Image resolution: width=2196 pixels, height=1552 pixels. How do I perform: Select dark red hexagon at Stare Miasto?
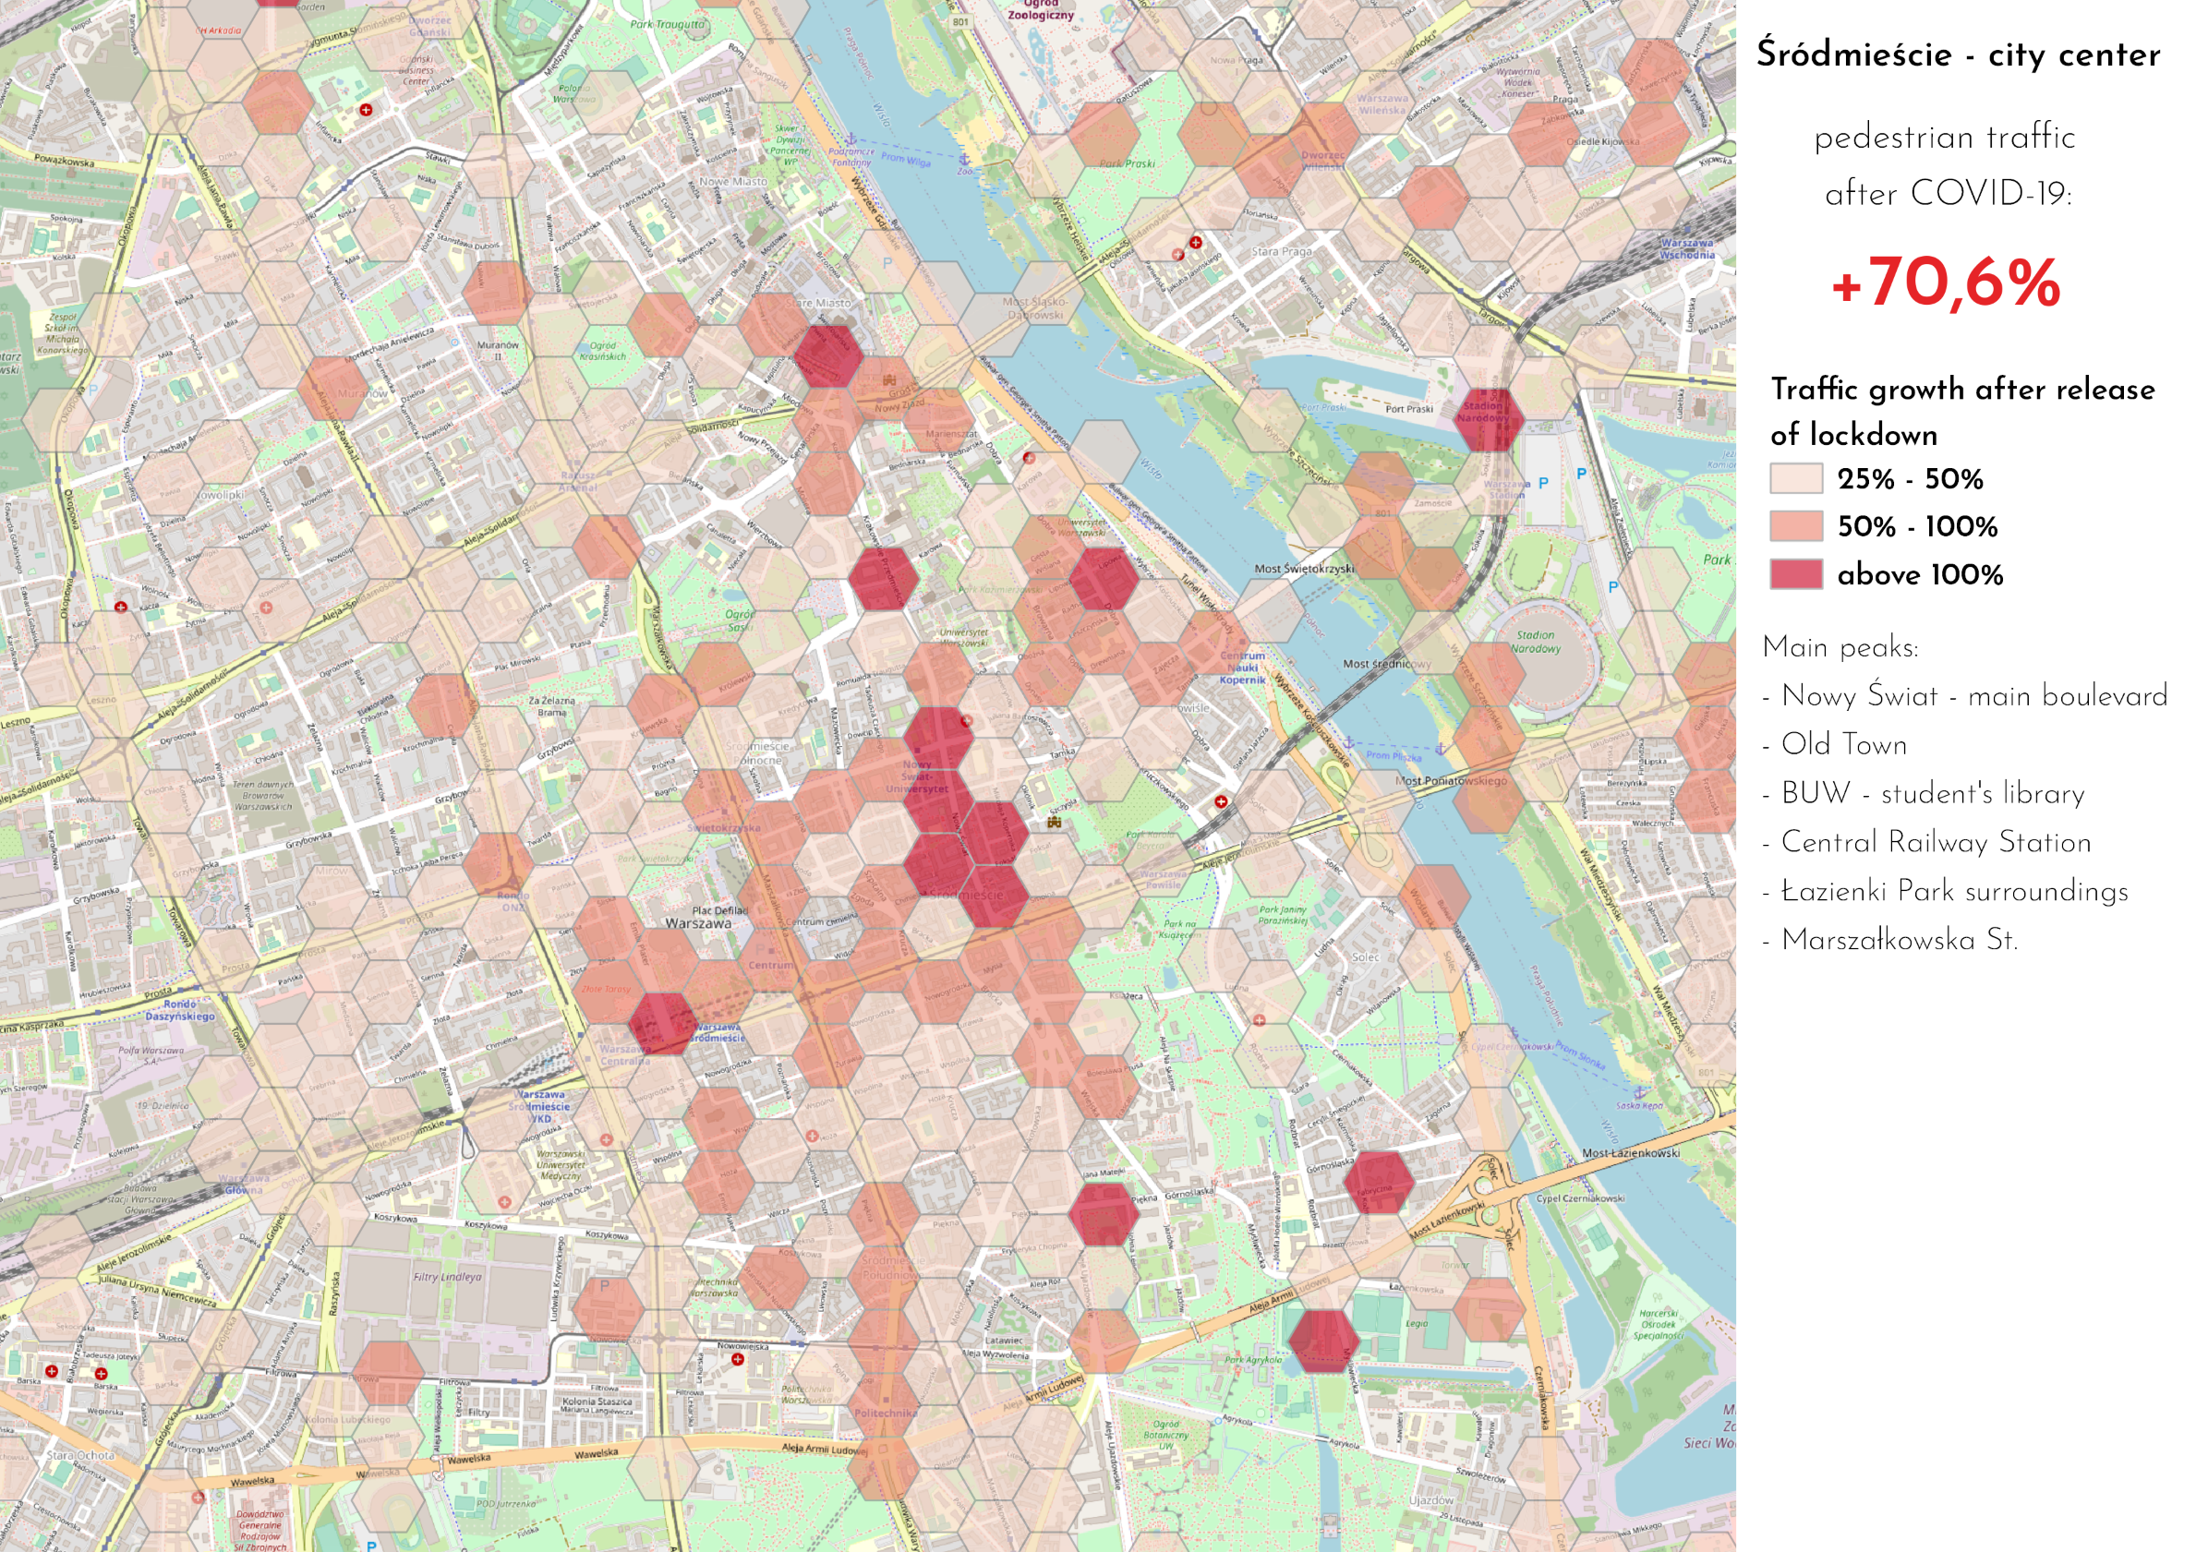828,355
